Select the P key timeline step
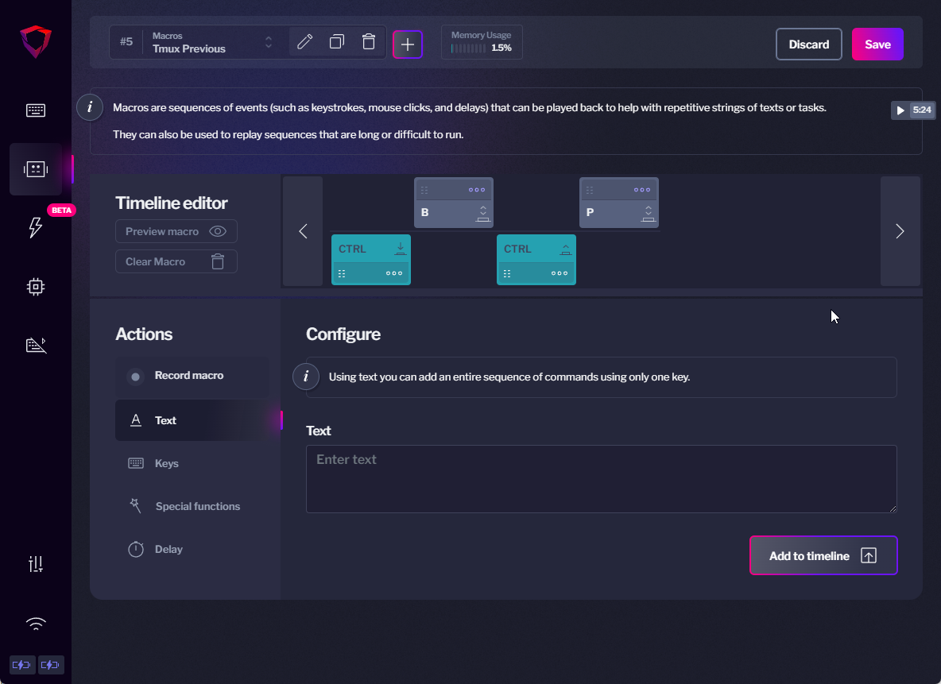Viewport: 941px width, 684px height. tap(619, 203)
